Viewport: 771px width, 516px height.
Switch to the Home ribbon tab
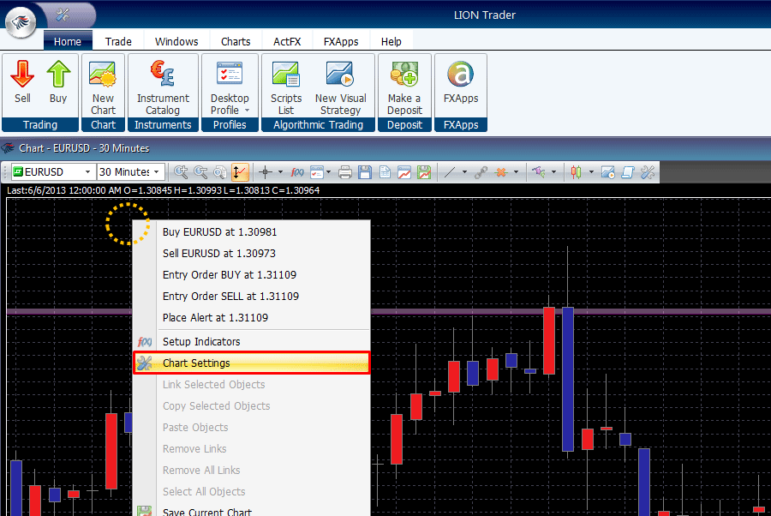tap(68, 41)
